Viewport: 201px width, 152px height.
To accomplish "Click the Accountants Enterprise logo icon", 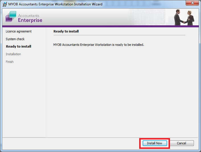I will tap(11, 17).
